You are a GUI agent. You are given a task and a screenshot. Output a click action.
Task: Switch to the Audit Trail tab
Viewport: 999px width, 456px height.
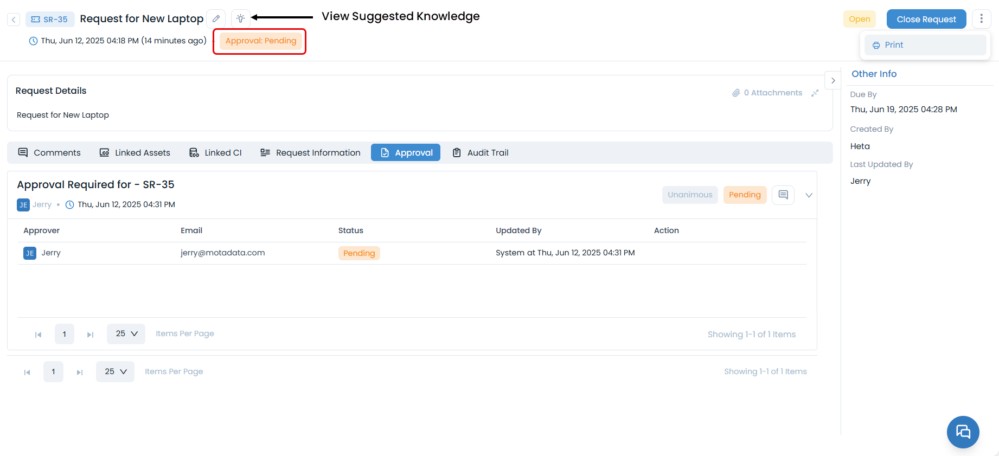(x=481, y=153)
